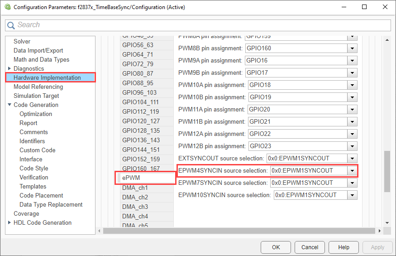Select GPIO112_119 hardware group
Image resolution: width=396 pixels, height=256 pixels.
point(147,111)
